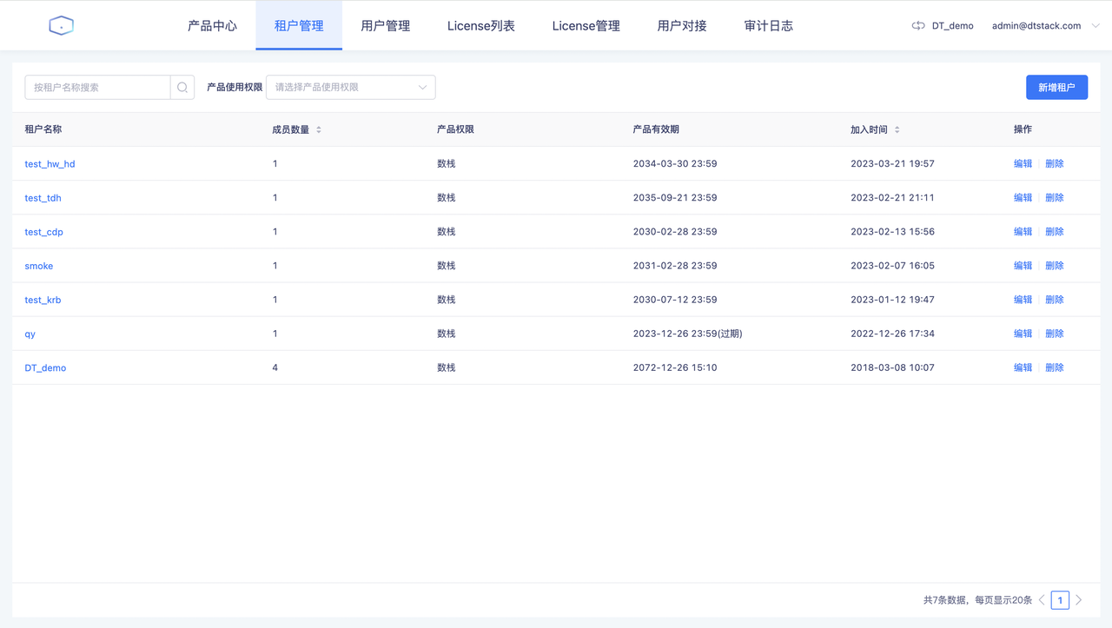
Task: Open the 用户对接 tab
Action: pyautogui.click(x=682, y=26)
